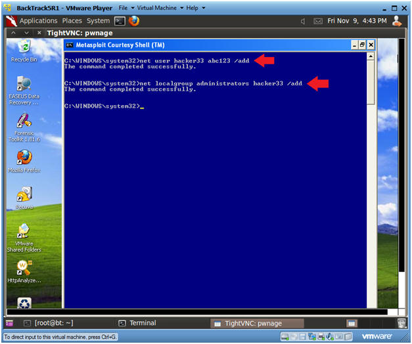Click the empty C:\WINDOWS\system32> prompt
Viewport: 412px width, 344px height.
(x=103, y=106)
